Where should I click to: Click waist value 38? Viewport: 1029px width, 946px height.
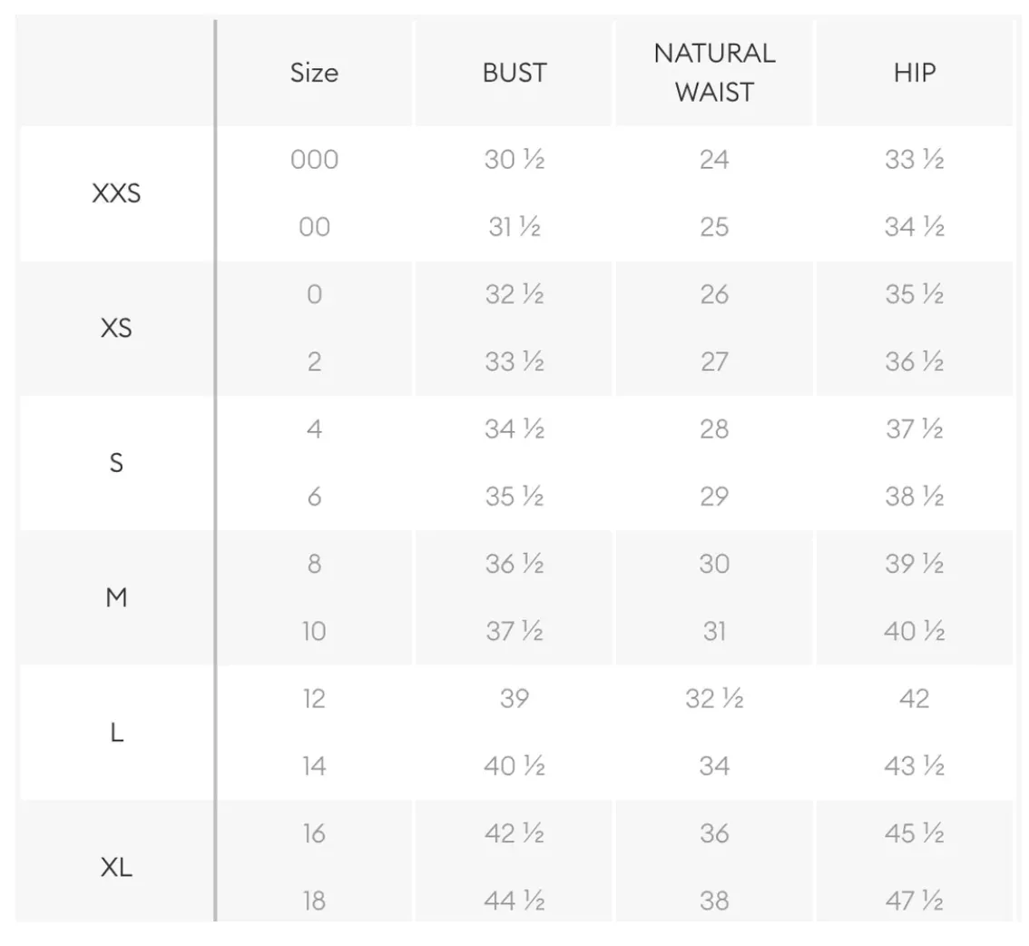[715, 901]
